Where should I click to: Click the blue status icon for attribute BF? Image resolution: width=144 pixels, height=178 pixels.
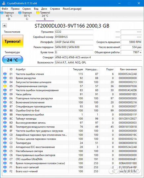click(x=5, y=131)
